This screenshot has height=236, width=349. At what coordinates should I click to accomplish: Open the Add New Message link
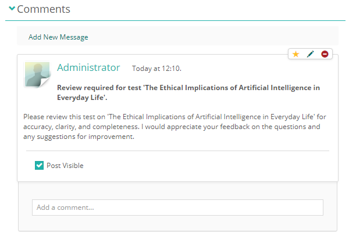[58, 37]
